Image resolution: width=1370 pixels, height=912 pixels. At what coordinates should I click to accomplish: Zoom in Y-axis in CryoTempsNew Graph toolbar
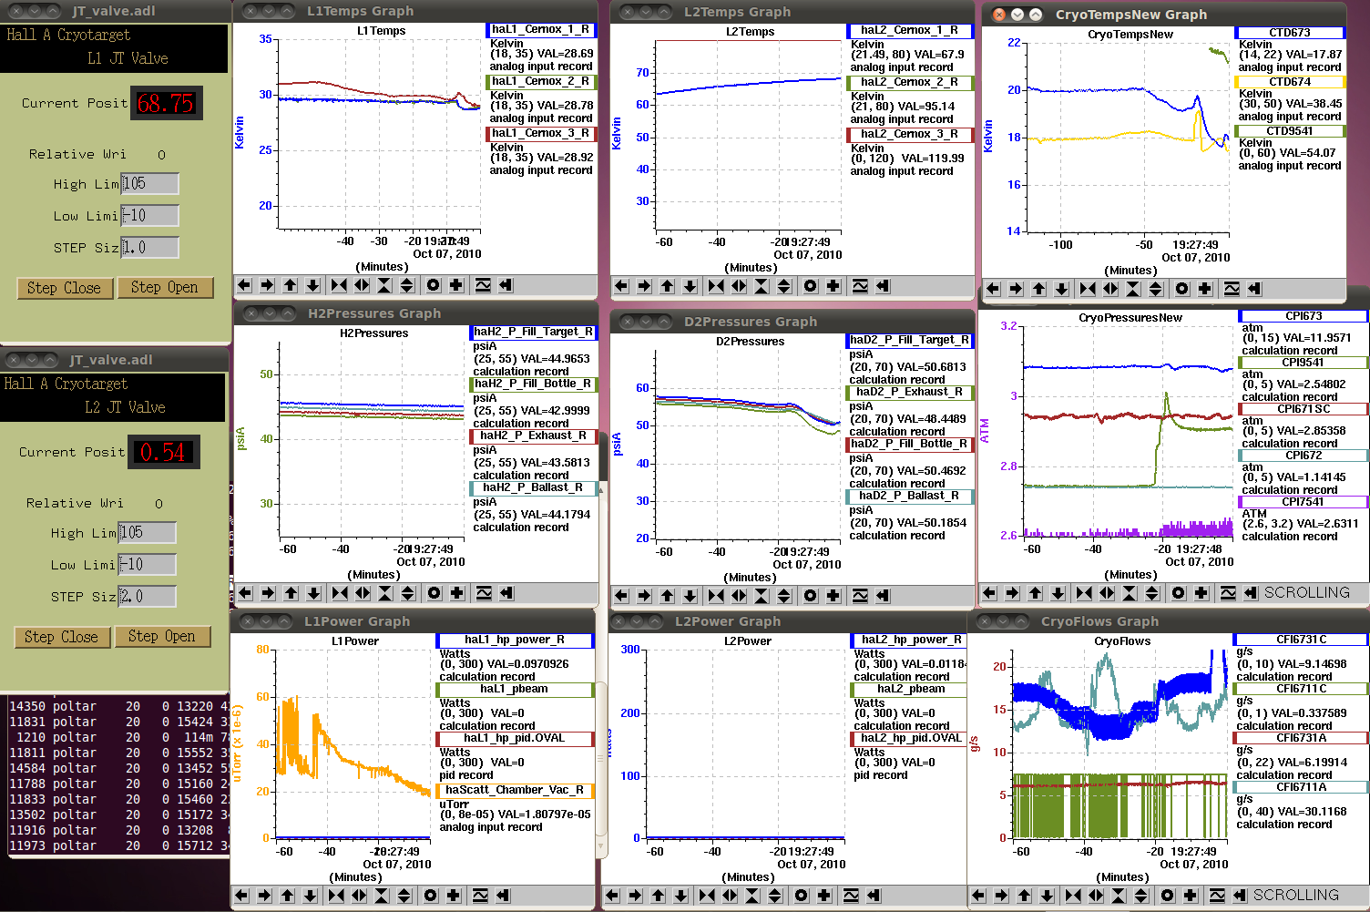pyautogui.click(x=1133, y=289)
